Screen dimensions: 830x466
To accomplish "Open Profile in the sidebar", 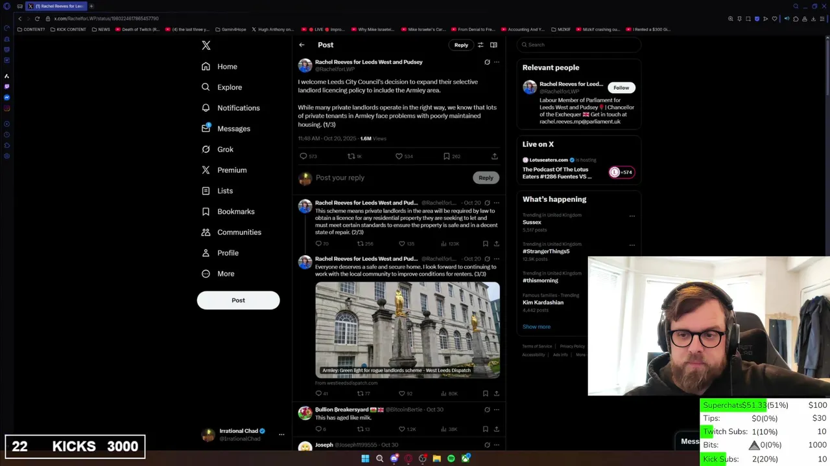I will [220, 253].
